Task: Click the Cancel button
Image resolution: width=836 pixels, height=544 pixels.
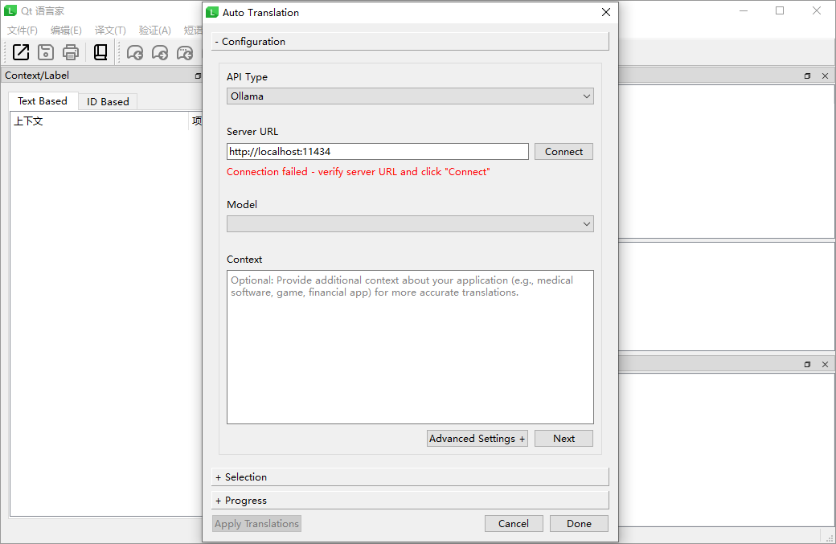Action: click(x=514, y=524)
